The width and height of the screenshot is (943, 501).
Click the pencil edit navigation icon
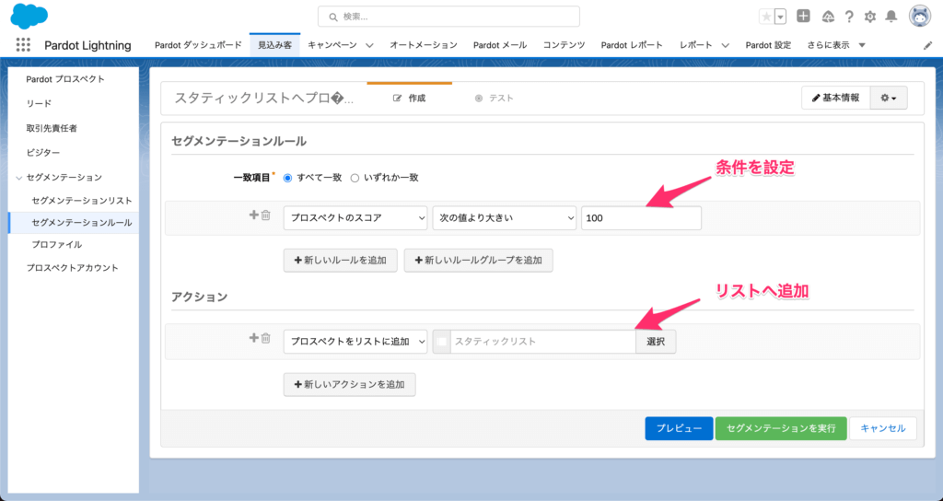(927, 46)
